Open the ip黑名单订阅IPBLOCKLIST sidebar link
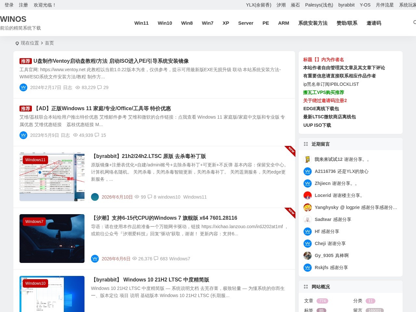The height and width of the screenshot is (312, 416). click(x=331, y=84)
